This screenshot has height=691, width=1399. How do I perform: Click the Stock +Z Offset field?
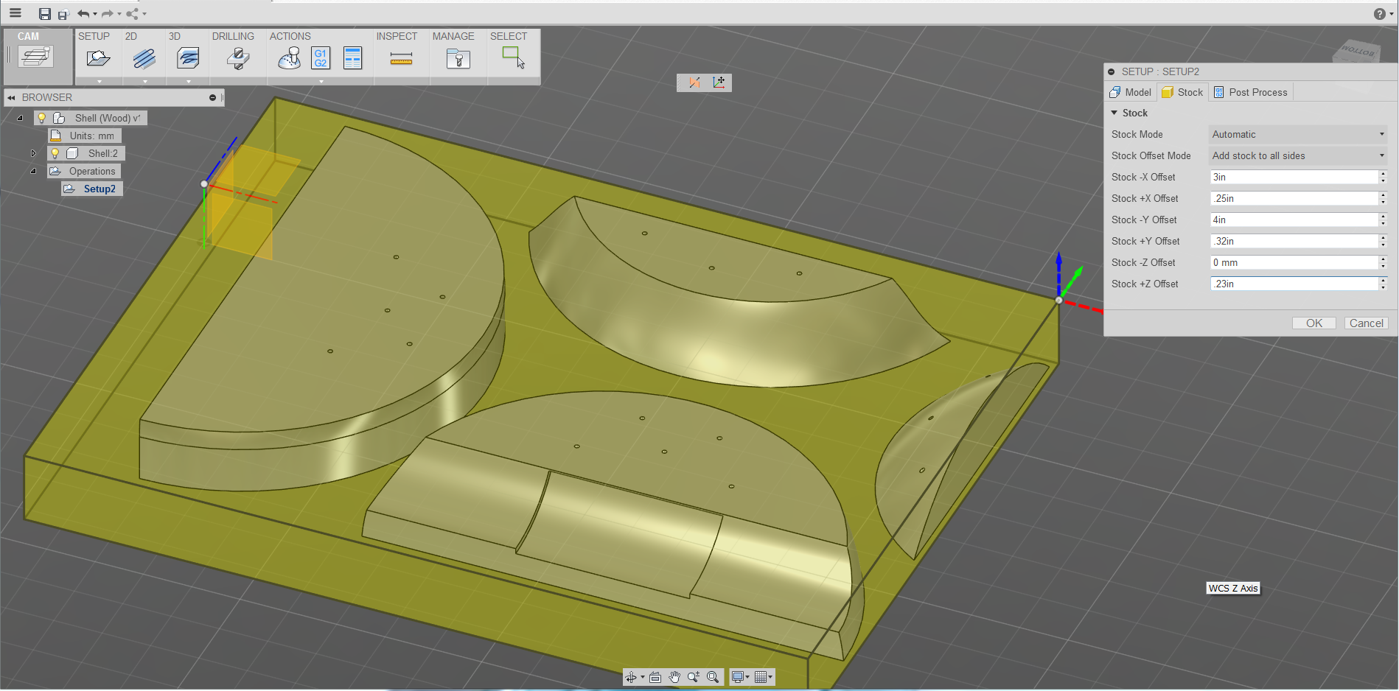(x=1294, y=284)
